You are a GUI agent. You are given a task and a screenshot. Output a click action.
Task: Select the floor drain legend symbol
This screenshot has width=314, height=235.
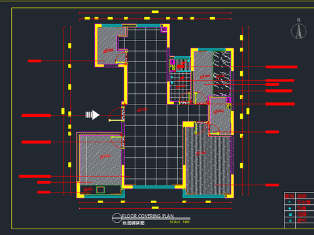click(290, 215)
